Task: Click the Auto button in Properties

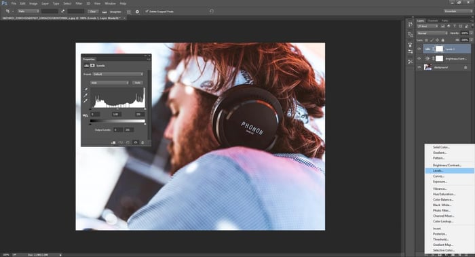Action: point(137,83)
